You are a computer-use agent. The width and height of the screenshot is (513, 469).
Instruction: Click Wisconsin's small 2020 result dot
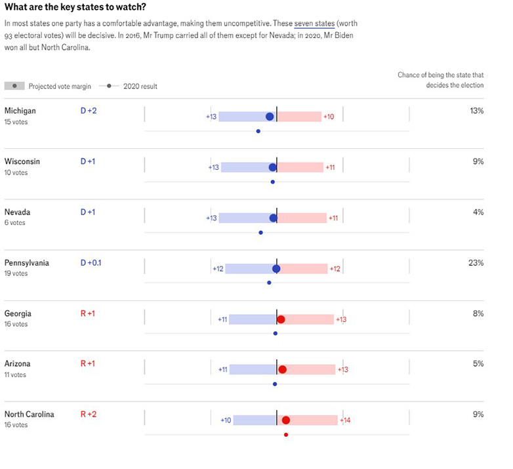pyautogui.click(x=273, y=182)
